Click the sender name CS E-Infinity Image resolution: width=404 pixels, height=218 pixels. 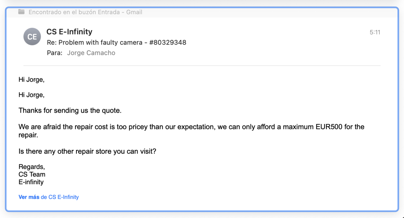69,32
